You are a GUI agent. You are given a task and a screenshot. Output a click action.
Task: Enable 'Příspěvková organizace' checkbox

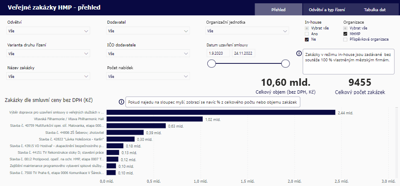click(x=345, y=39)
